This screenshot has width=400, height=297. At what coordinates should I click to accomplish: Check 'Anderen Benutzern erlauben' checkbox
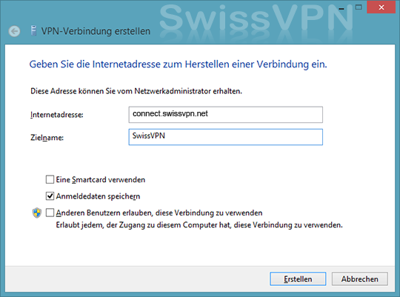[x=50, y=213]
